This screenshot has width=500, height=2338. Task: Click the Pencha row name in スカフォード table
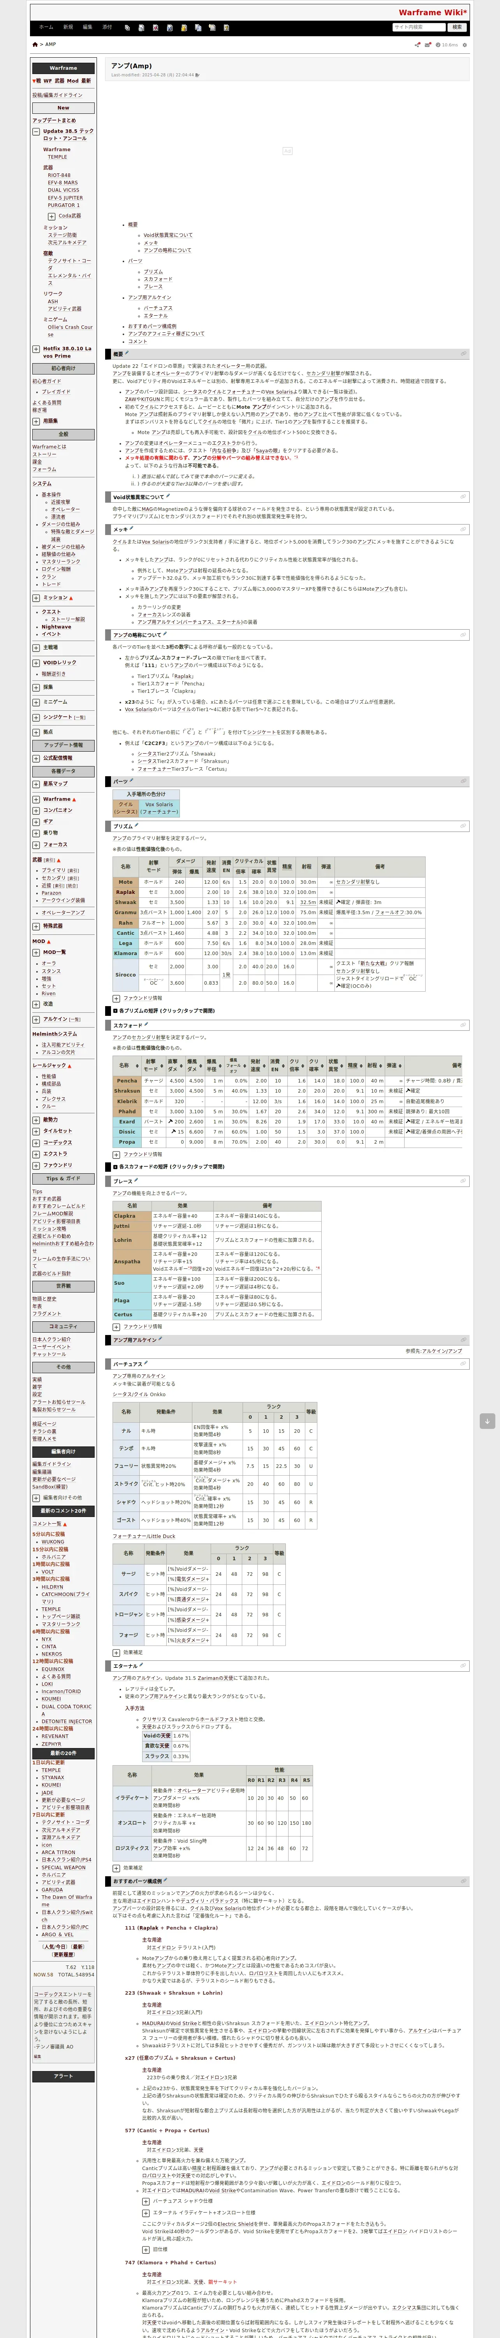[127, 1081]
